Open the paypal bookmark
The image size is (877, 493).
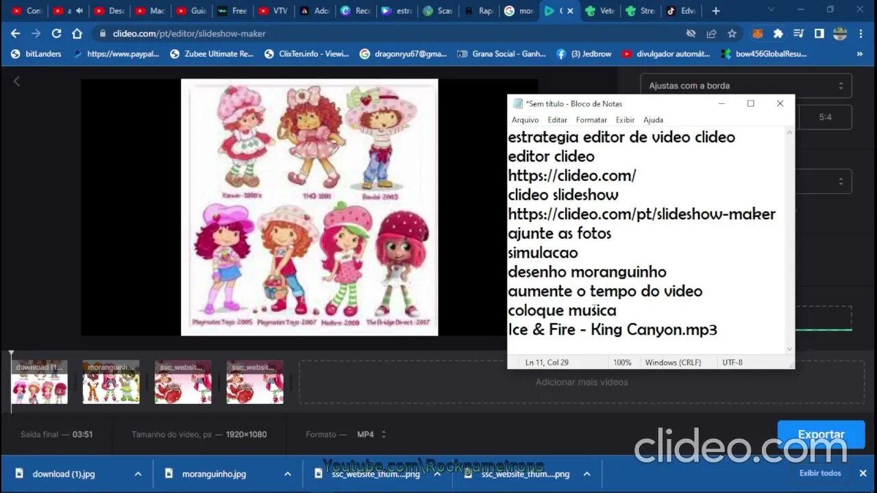(116, 53)
